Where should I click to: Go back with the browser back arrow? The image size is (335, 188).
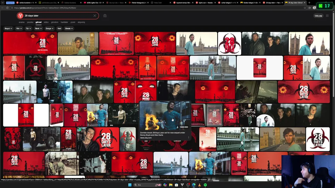[x=3, y=8]
